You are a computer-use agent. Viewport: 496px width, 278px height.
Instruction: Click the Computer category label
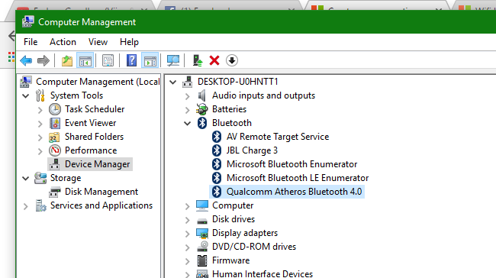(x=233, y=205)
